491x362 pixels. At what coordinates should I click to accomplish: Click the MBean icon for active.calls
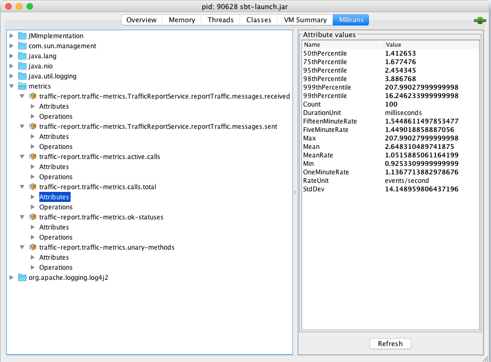32,156
